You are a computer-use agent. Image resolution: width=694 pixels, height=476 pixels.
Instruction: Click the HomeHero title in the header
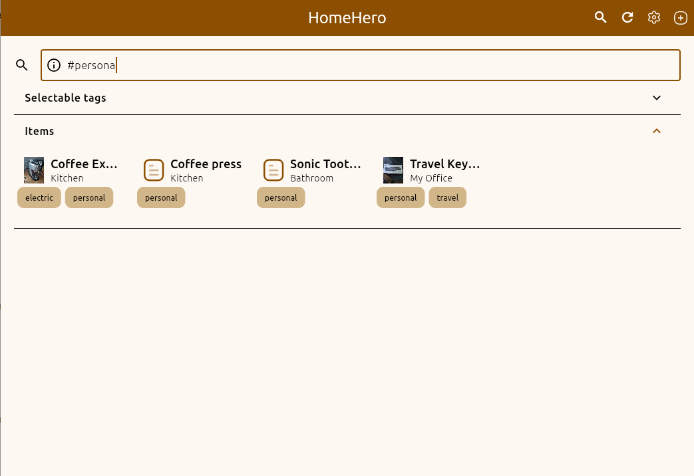[x=347, y=17]
